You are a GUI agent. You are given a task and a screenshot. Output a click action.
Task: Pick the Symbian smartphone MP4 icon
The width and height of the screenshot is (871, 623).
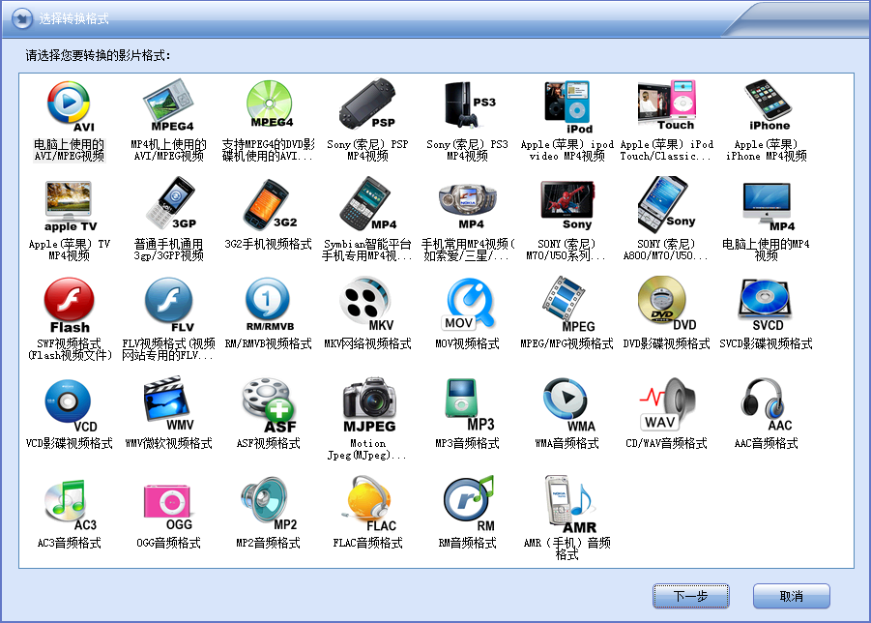[367, 203]
